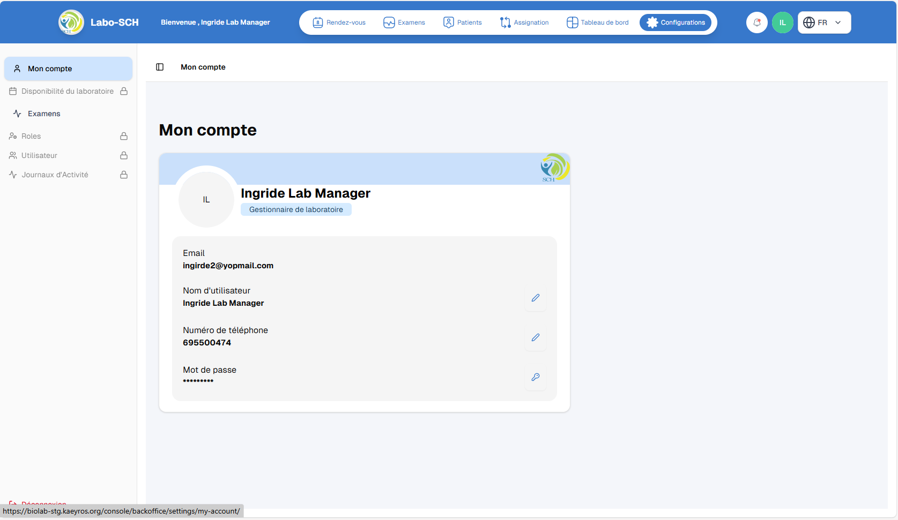
Task: Click lock icon beside Journaux d'Activité
Action: (x=124, y=175)
